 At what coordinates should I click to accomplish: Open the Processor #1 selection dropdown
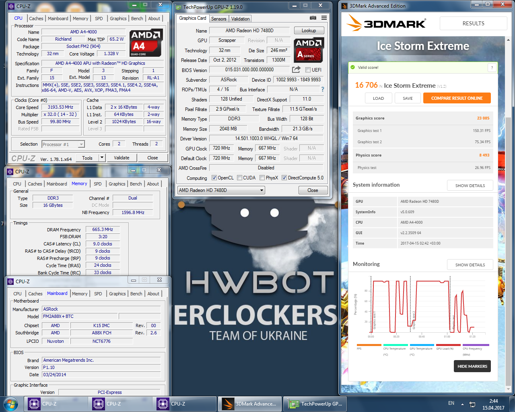click(x=63, y=144)
